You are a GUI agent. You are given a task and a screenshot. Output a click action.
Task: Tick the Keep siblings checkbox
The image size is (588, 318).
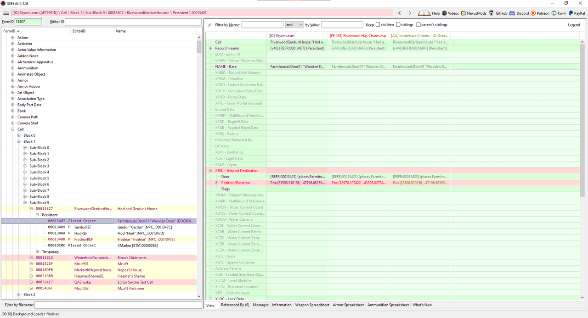click(x=398, y=25)
